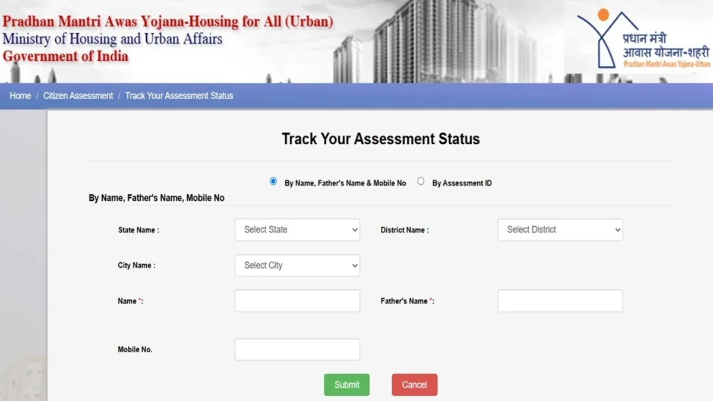The height and width of the screenshot is (401, 713).
Task: Click the Name input field
Action: point(297,301)
